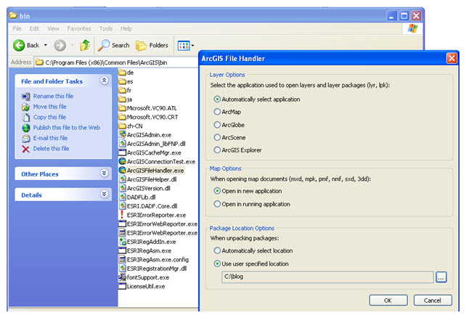The height and width of the screenshot is (318, 466).
Task: Select Use user specified location option
Action: 217,264
